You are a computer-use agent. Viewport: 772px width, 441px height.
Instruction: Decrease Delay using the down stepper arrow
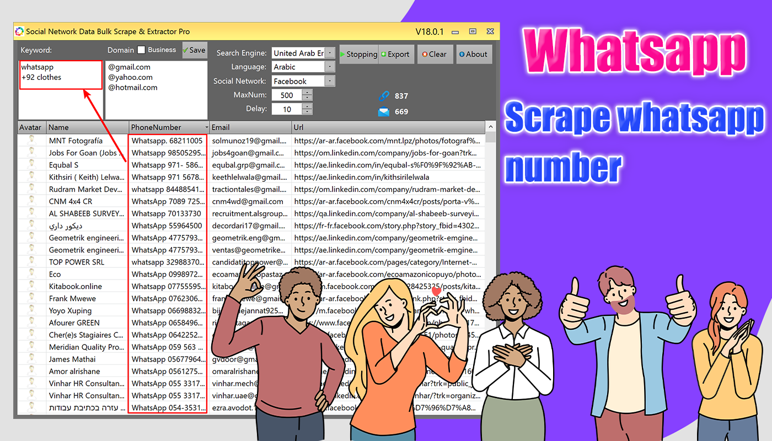tap(307, 111)
